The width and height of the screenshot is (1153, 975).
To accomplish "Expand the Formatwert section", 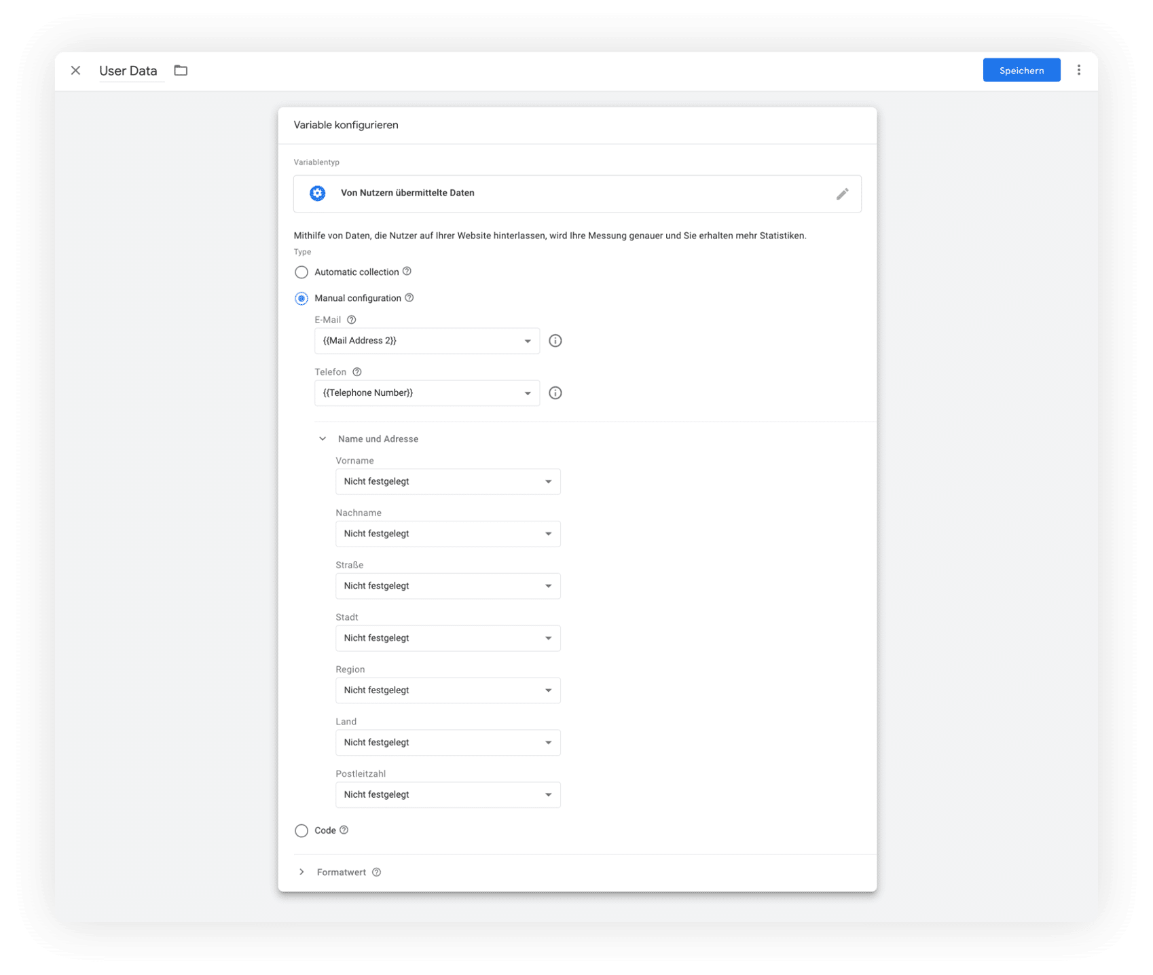I will click(301, 872).
